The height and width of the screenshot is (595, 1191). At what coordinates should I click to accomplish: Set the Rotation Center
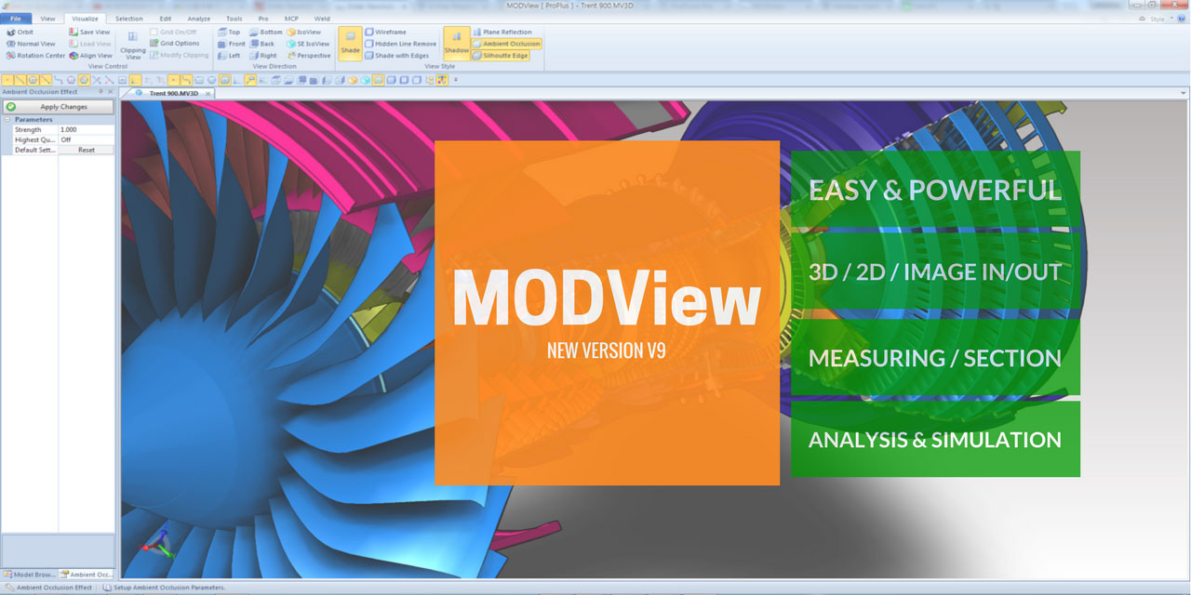click(x=35, y=55)
